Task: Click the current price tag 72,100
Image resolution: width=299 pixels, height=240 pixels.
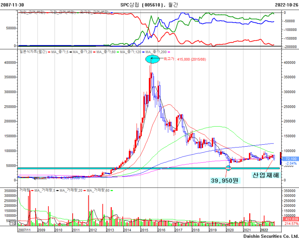Action: 291,159
